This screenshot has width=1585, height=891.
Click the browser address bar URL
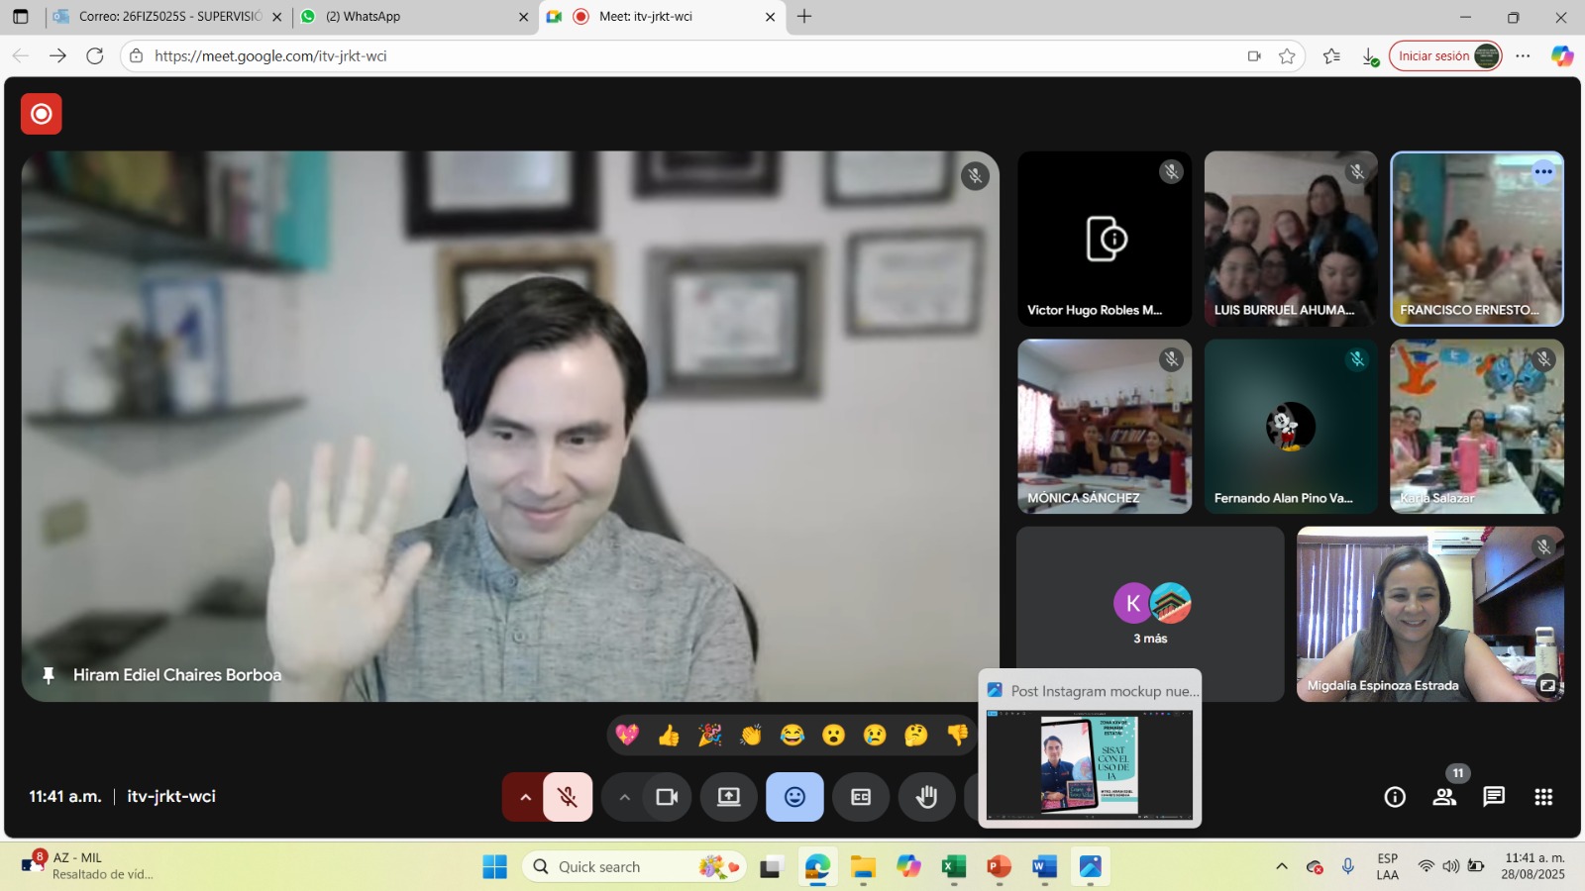click(270, 56)
